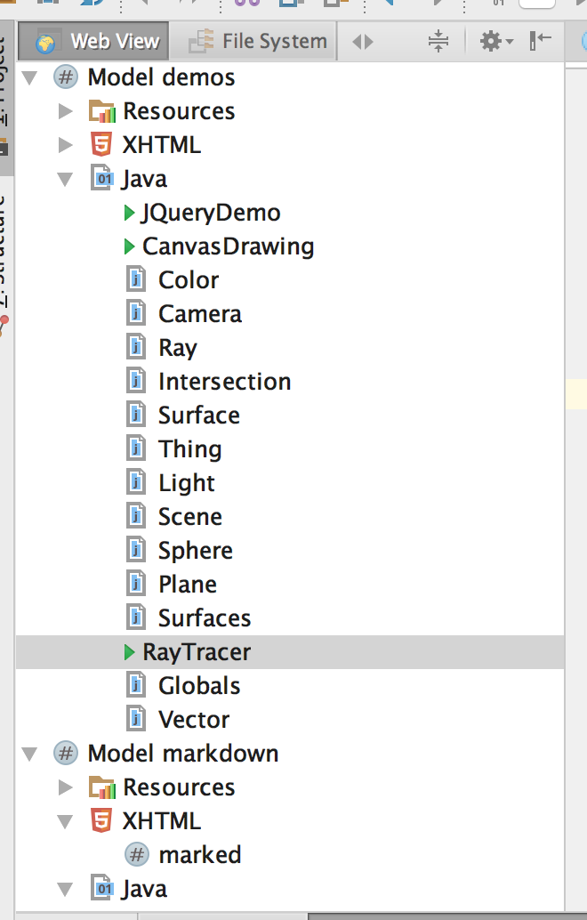
Task: Collapse the Java node under Model demos
Action: (x=65, y=179)
